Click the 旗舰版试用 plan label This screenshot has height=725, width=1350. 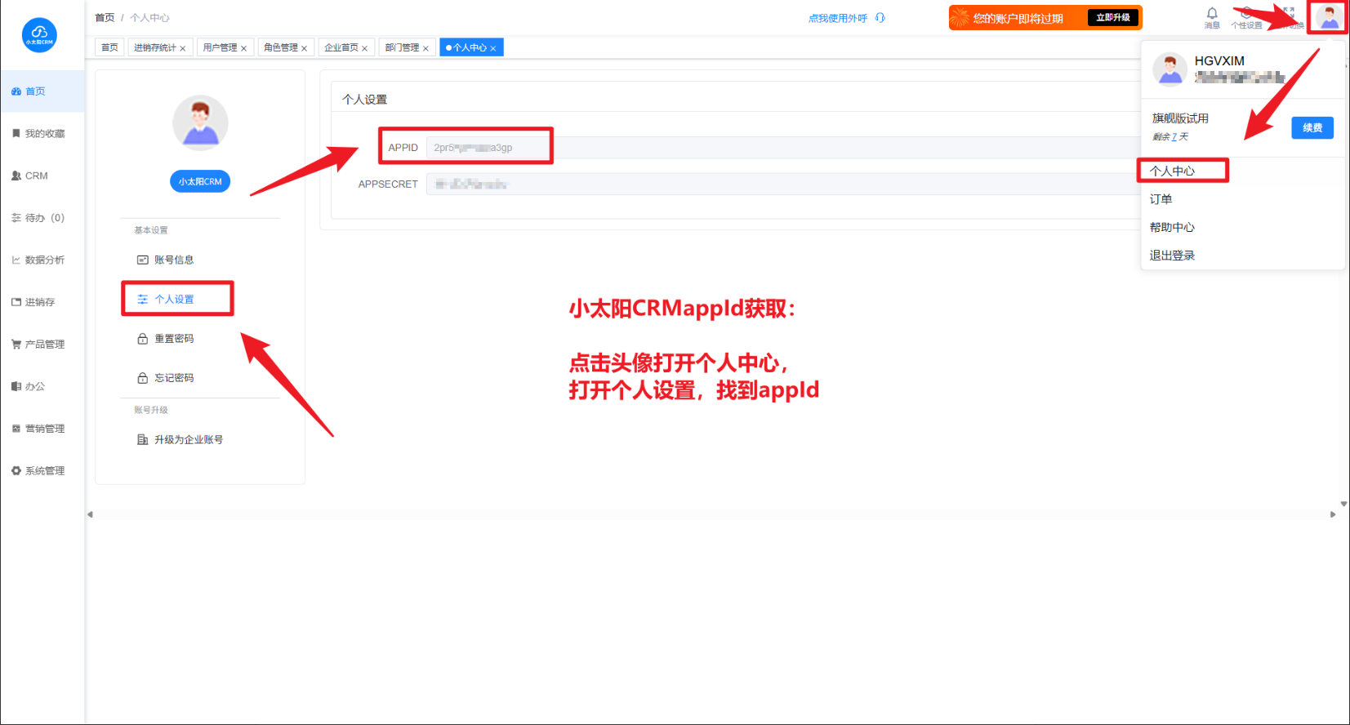(x=1180, y=118)
